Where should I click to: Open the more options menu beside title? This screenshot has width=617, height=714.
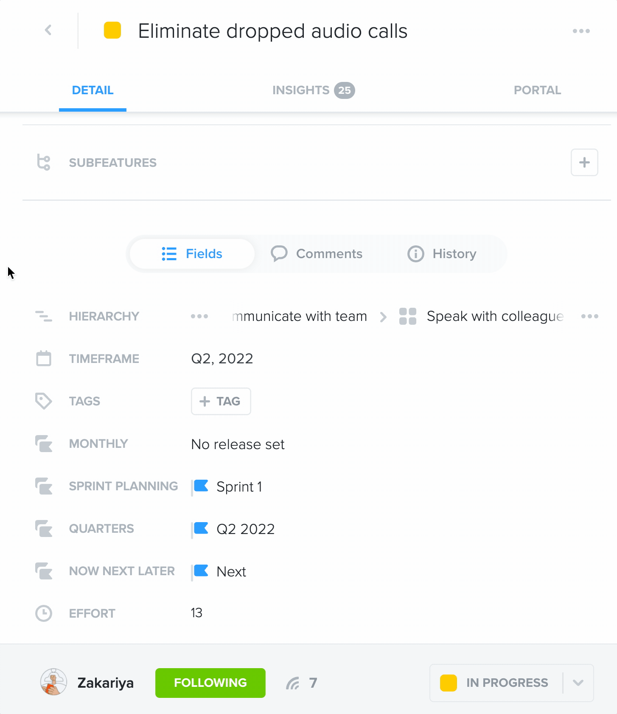point(581,31)
